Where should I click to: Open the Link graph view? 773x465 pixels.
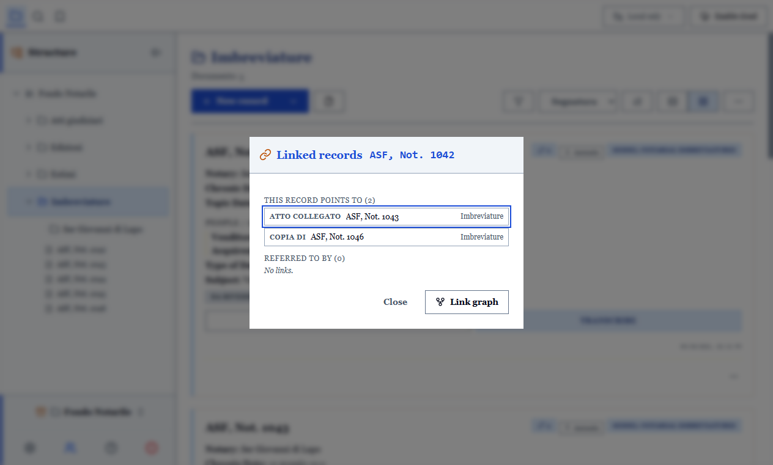tap(467, 302)
